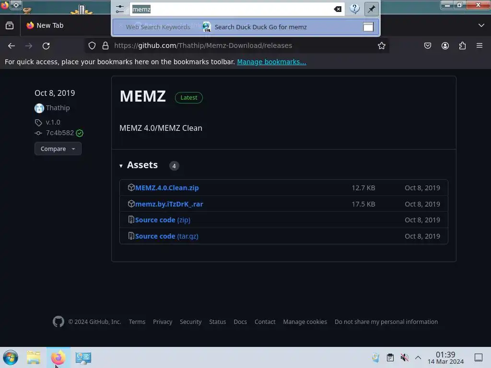Click the GitHub releases URL bar
Image resolution: width=491 pixels, height=368 pixels.
click(203, 46)
